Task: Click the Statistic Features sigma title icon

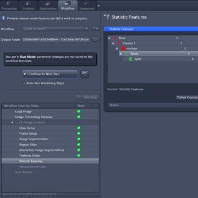Action: [x=107, y=17]
